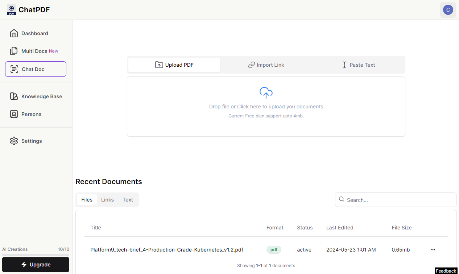Screen dimensions: 459x274
Task: Click the Last Edited column header
Action: (x=340, y=228)
